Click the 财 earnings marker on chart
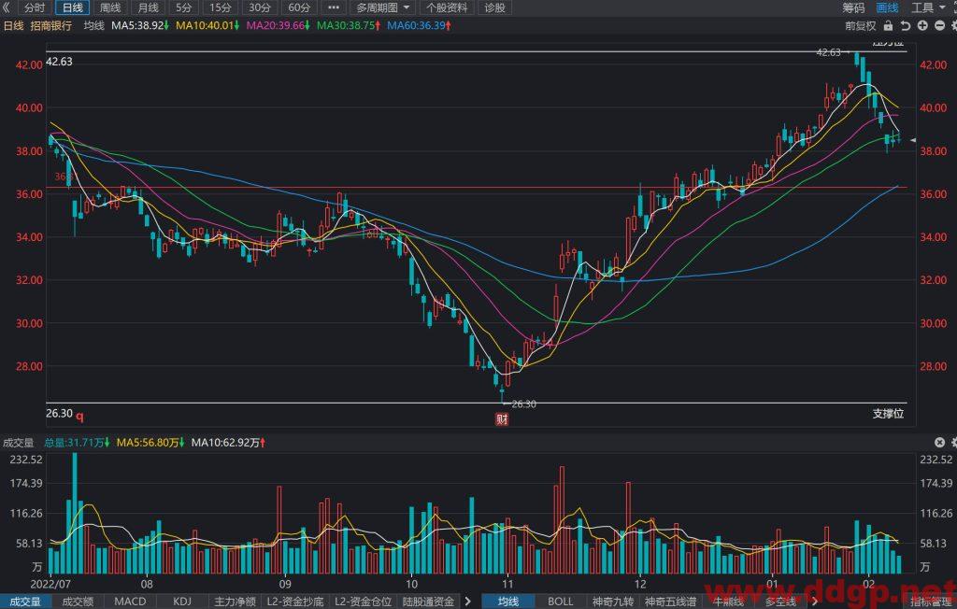This screenshot has height=609, width=957. click(x=502, y=419)
